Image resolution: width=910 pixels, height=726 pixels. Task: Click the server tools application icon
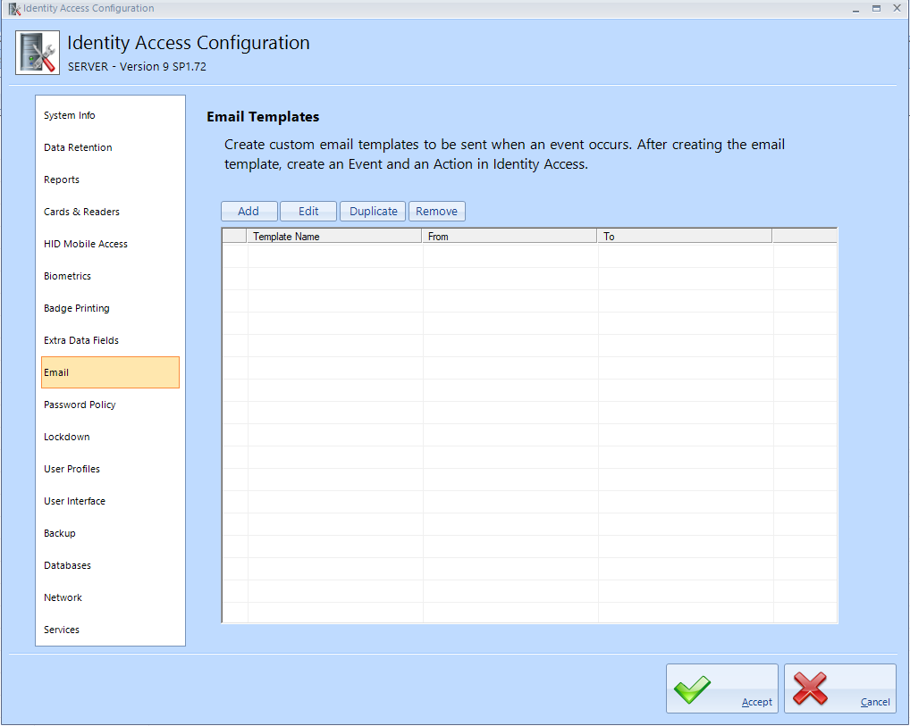pyautogui.click(x=38, y=53)
